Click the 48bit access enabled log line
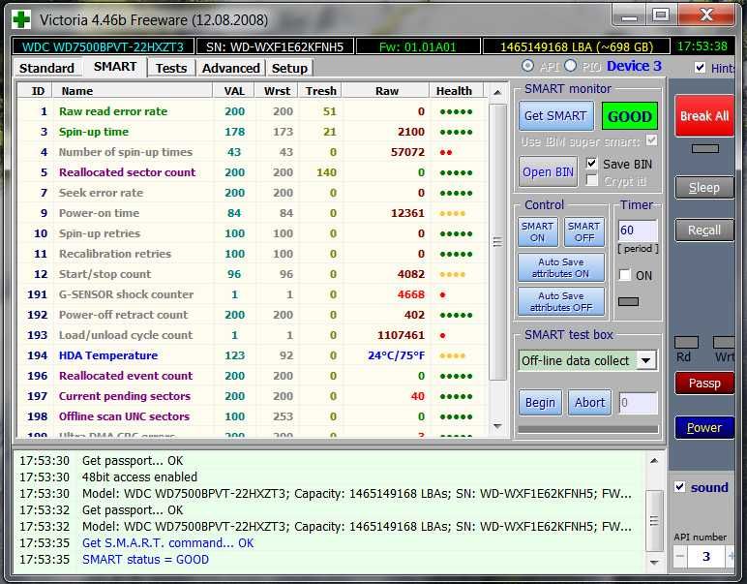The height and width of the screenshot is (584, 747). point(139,476)
